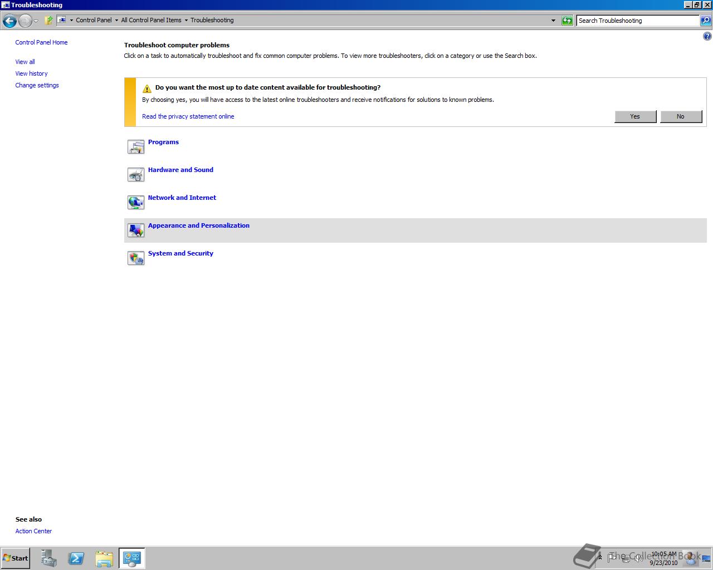Click the greyed Forward arrow button
Screen dimensions: 713x570
tap(25, 21)
